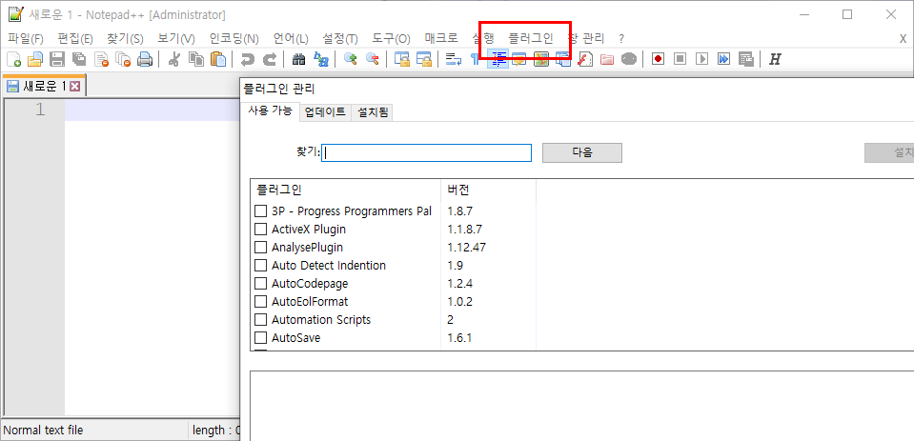Tick the AnalysePlugin checkbox
The height and width of the screenshot is (441, 914).
[x=260, y=247]
